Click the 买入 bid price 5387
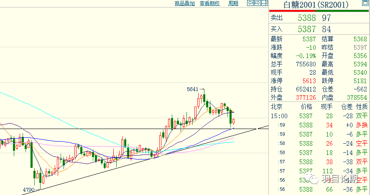370x195 pixels. click(306, 29)
